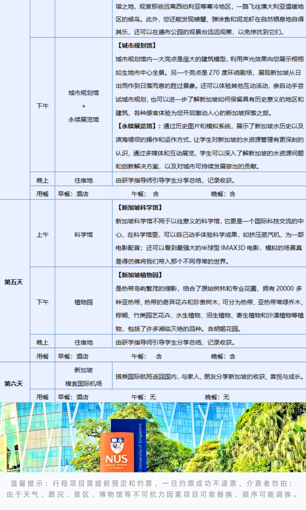
Task: Select the 第六天 day label
Action: (14, 384)
